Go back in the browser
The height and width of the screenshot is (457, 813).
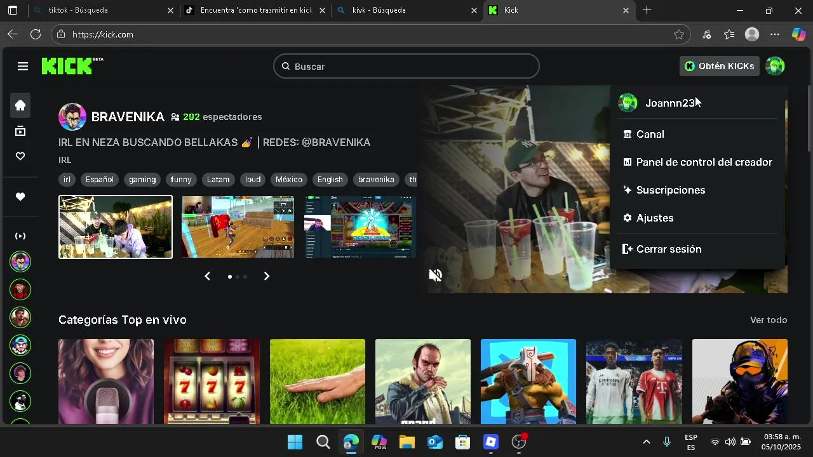13,34
